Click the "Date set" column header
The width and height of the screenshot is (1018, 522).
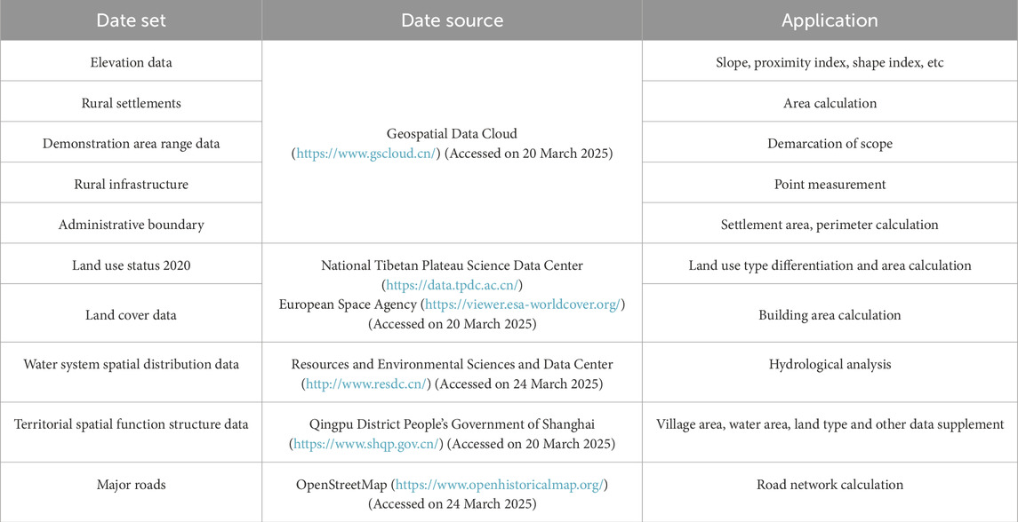pos(131,20)
